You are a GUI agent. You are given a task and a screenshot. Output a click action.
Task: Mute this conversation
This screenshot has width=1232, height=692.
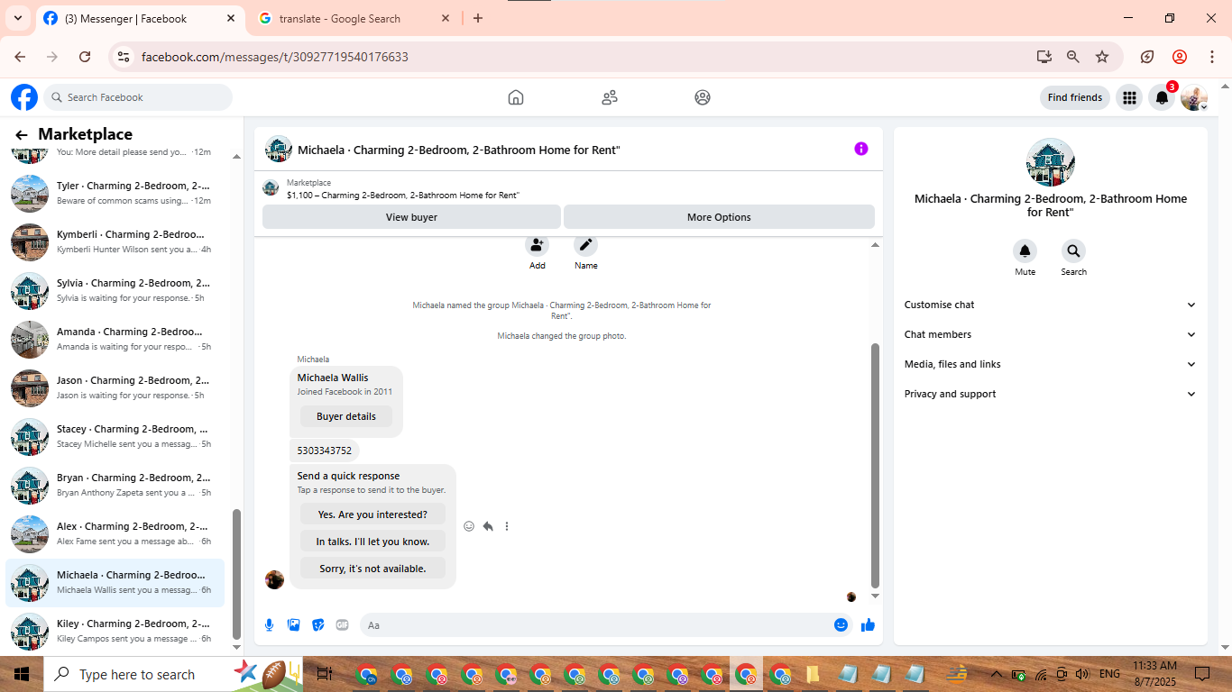point(1025,251)
